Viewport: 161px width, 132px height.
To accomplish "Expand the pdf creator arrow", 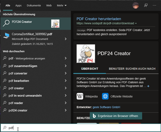I will (66, 88).
